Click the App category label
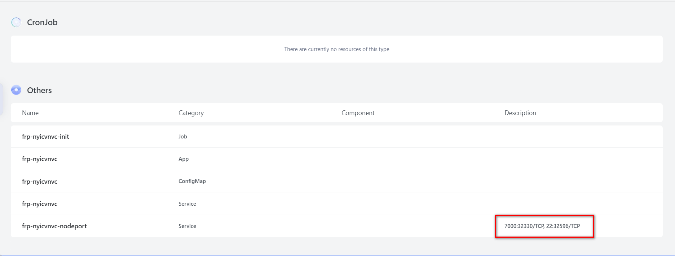Screen dimensions: 675x256 click(x=184, y=159)
